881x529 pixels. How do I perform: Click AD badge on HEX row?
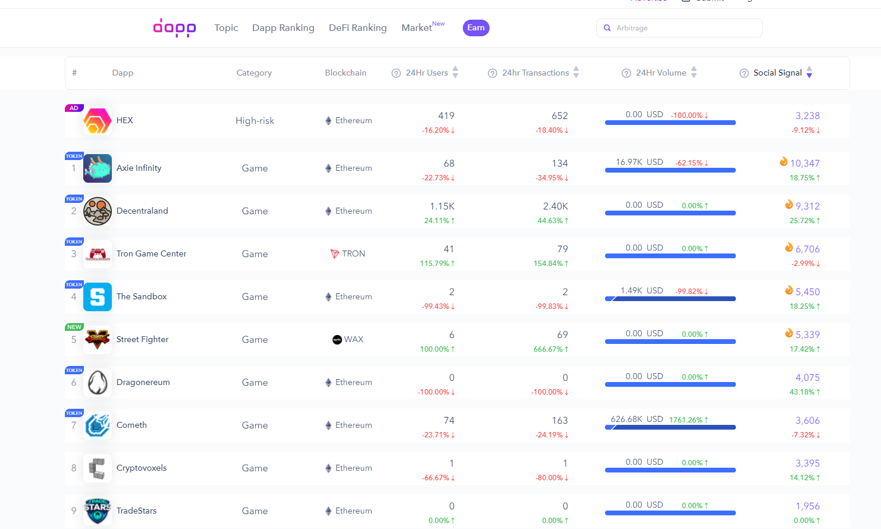(74, 108)
